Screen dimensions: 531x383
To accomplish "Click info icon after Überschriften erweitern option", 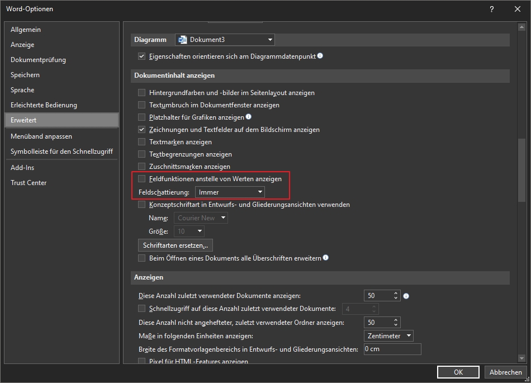I will [x=326, y=258].
